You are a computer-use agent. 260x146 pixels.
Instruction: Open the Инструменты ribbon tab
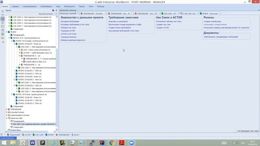(69, 6)
